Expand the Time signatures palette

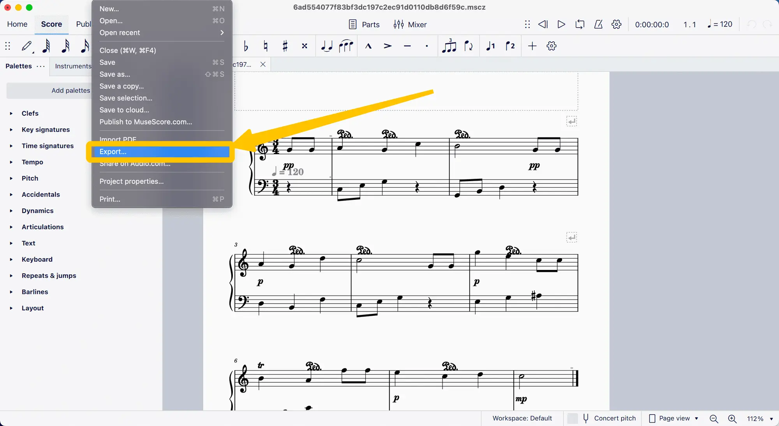coord(11,146)
